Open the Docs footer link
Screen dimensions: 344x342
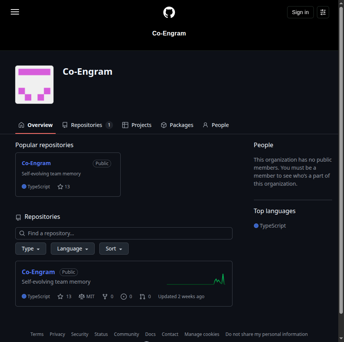click(x=150, y=334)
